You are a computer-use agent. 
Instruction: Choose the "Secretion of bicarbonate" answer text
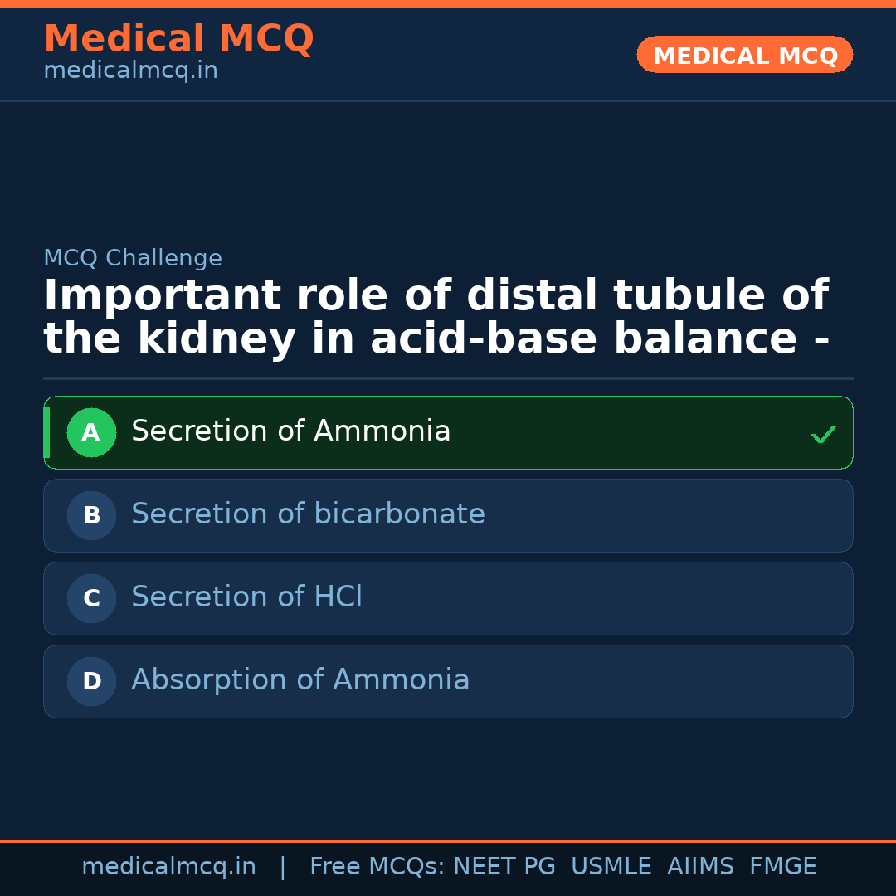[x=308, y=514]
